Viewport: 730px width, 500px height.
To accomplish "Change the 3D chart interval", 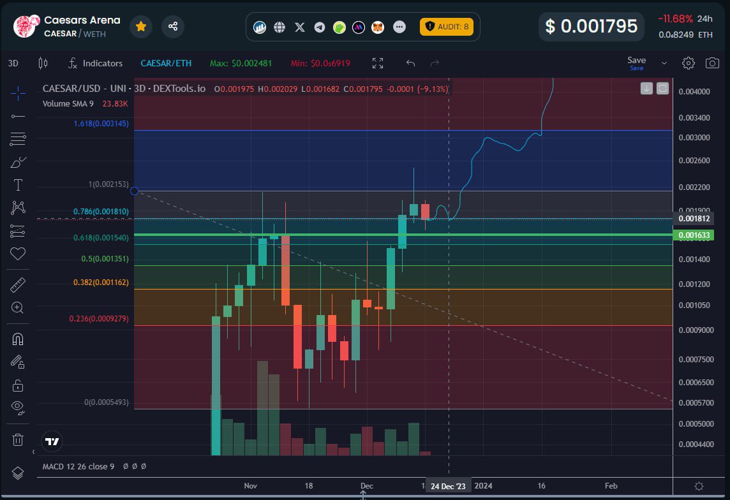I will point(13,63).
